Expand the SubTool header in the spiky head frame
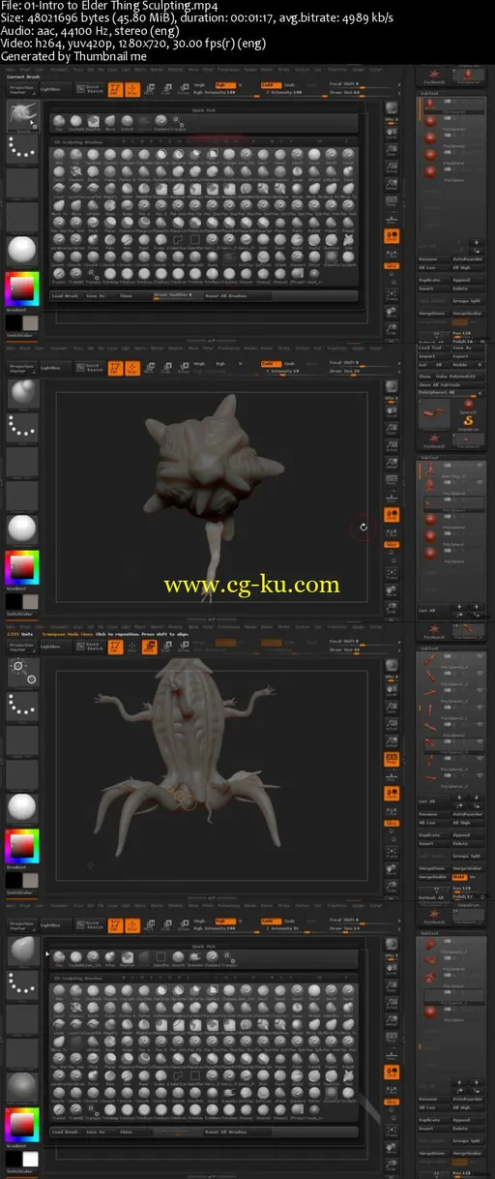This screenshot has width=495, height=1179. coord(429,457)
